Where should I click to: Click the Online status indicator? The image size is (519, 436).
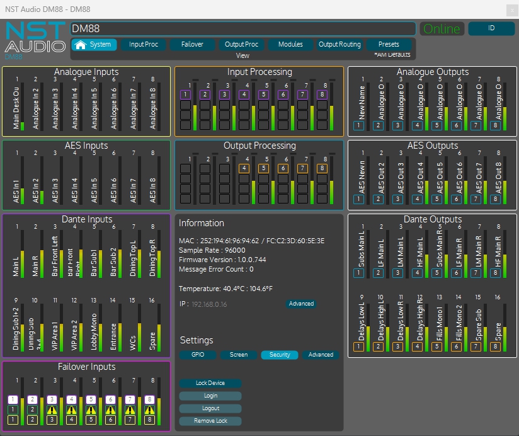pos(442,29)
